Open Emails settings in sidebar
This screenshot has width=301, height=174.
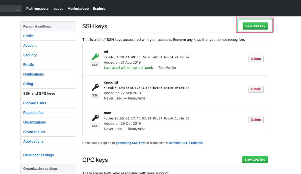click(48, 65)
